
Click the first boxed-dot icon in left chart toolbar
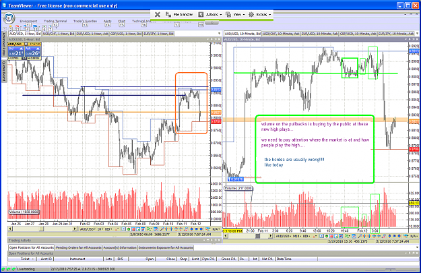(x=123, y=229)
